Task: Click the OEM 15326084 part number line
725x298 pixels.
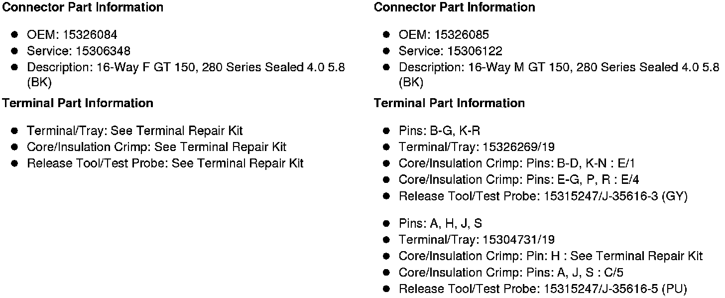Action: [x=72, y=34]
